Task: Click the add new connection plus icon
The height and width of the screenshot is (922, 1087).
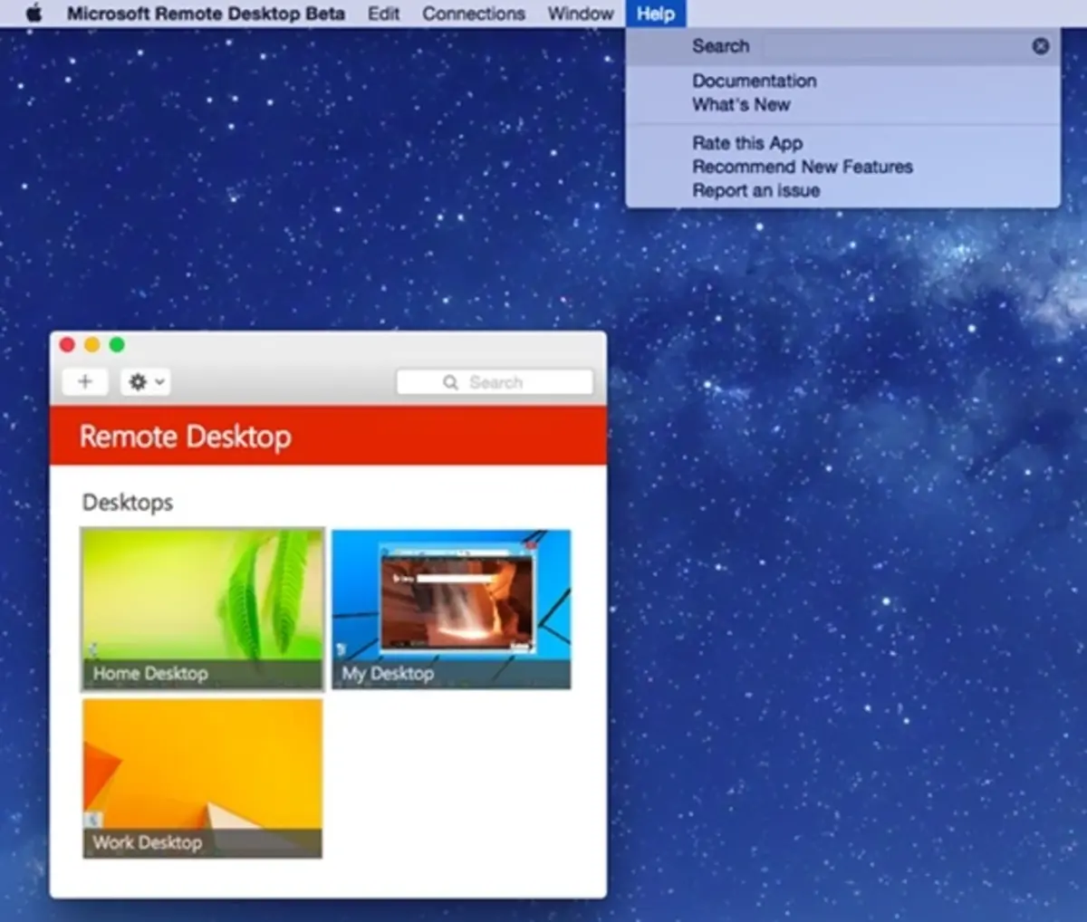Action: tap(84, 381)
